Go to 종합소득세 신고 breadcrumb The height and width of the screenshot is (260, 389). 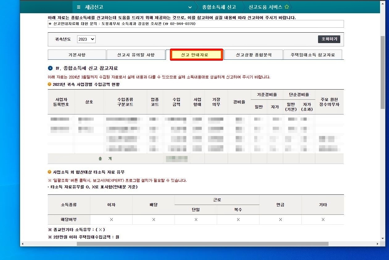219,7
